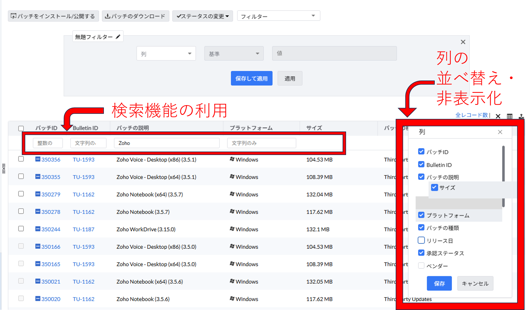Uncheck パッチID in the column panel
Image resolution: width=532 pixels, height=310 pixels.
pos(421,151)
